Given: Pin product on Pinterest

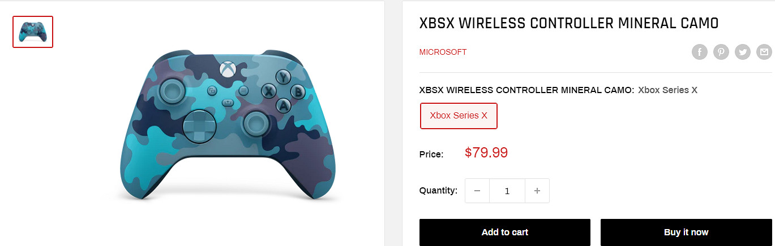Looking at the screenshot, I should [721, 52].
